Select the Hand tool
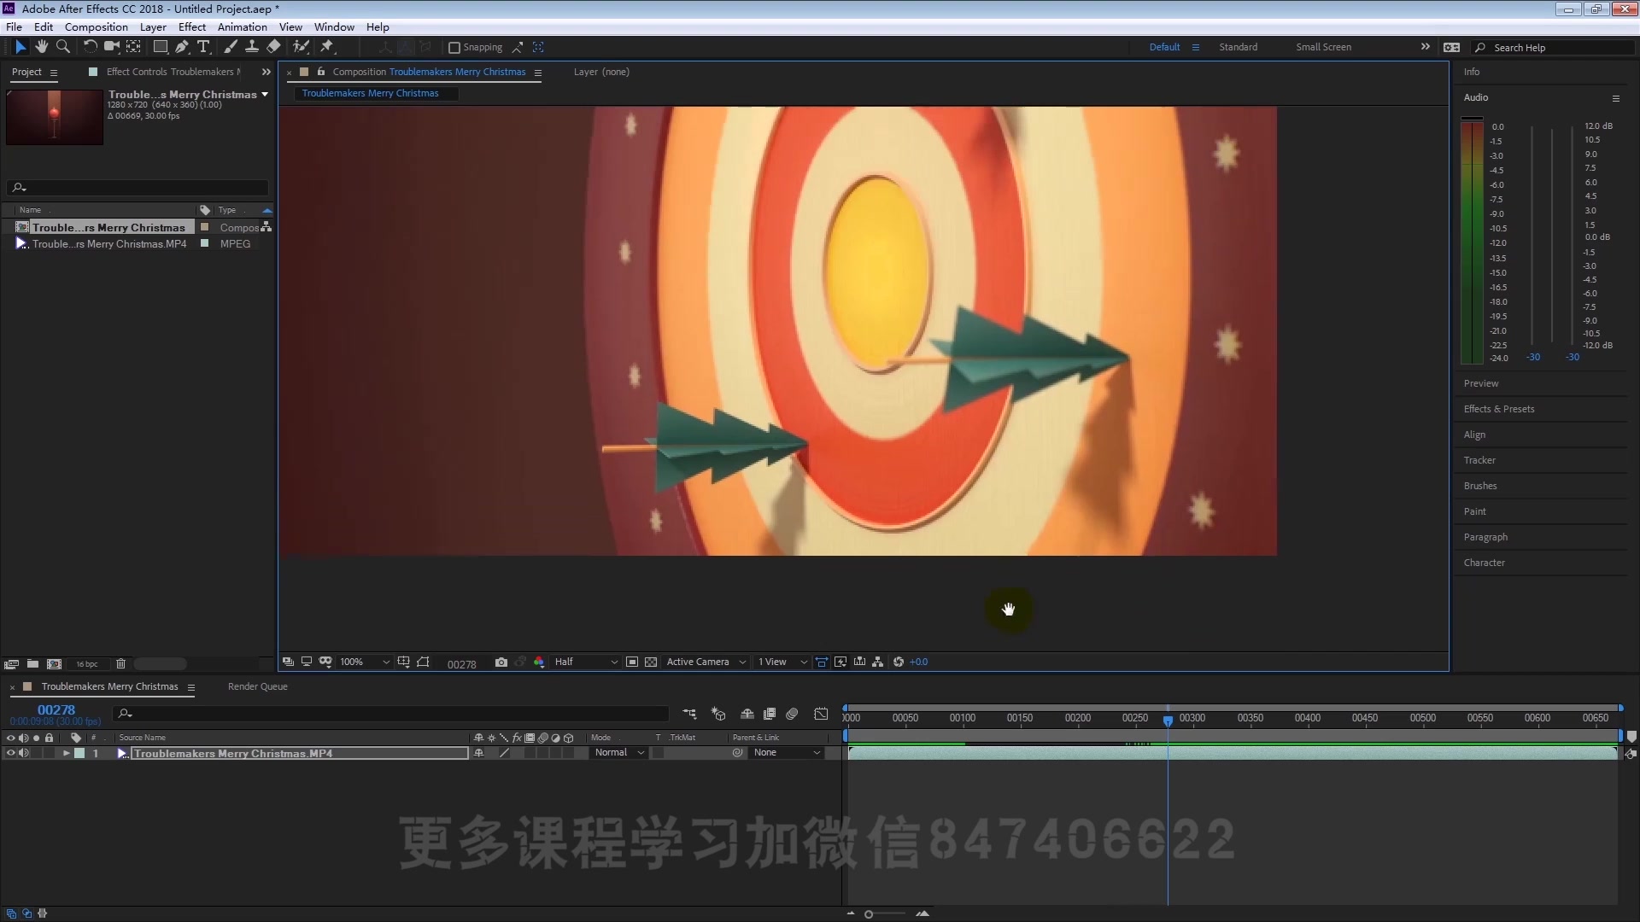 [x=42, y=47]
